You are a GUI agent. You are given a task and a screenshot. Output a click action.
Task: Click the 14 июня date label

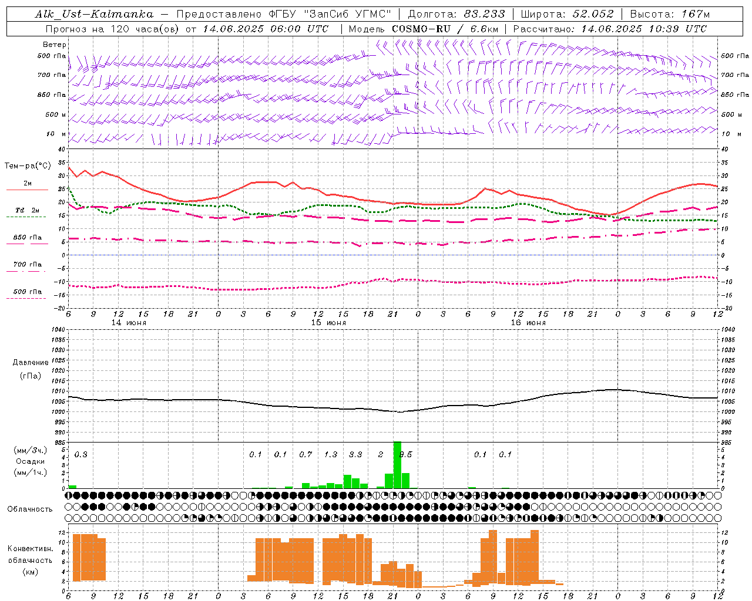click(x=129, y=323)
